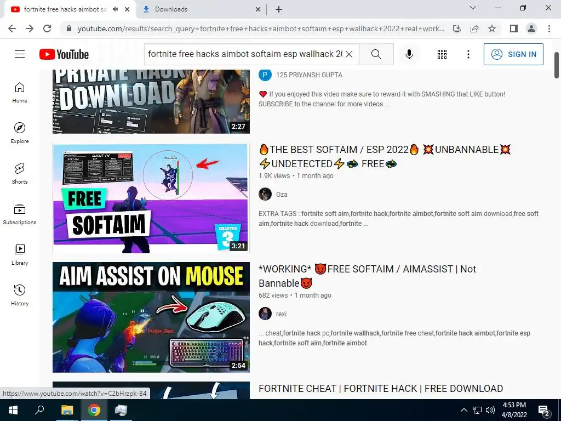This screenshot has height=421, width=561.
Task: Show hidden system tray icons
Action: click(x=463, y=410)
